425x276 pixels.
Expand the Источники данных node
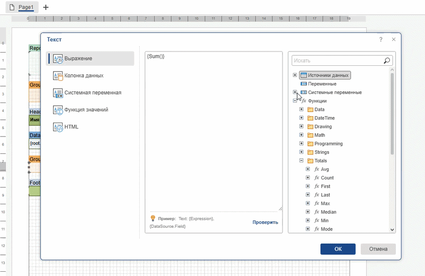(x=295, y=75)
